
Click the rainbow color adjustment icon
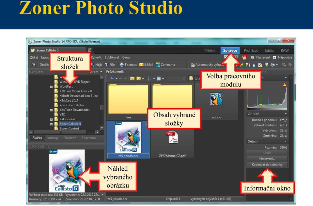[242, 65]
